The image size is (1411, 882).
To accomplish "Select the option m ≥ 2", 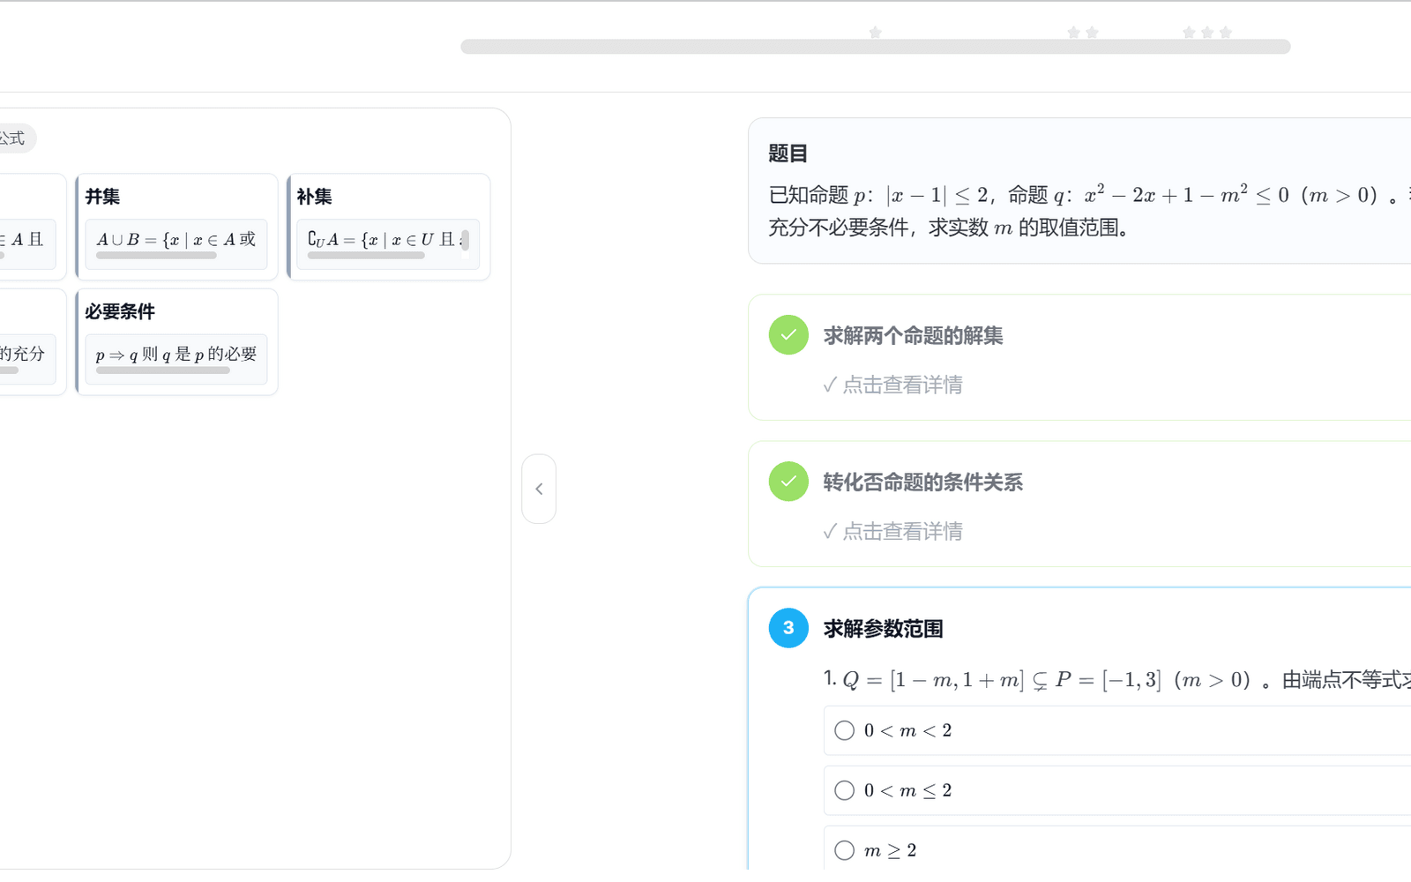I will [1117, 849].
